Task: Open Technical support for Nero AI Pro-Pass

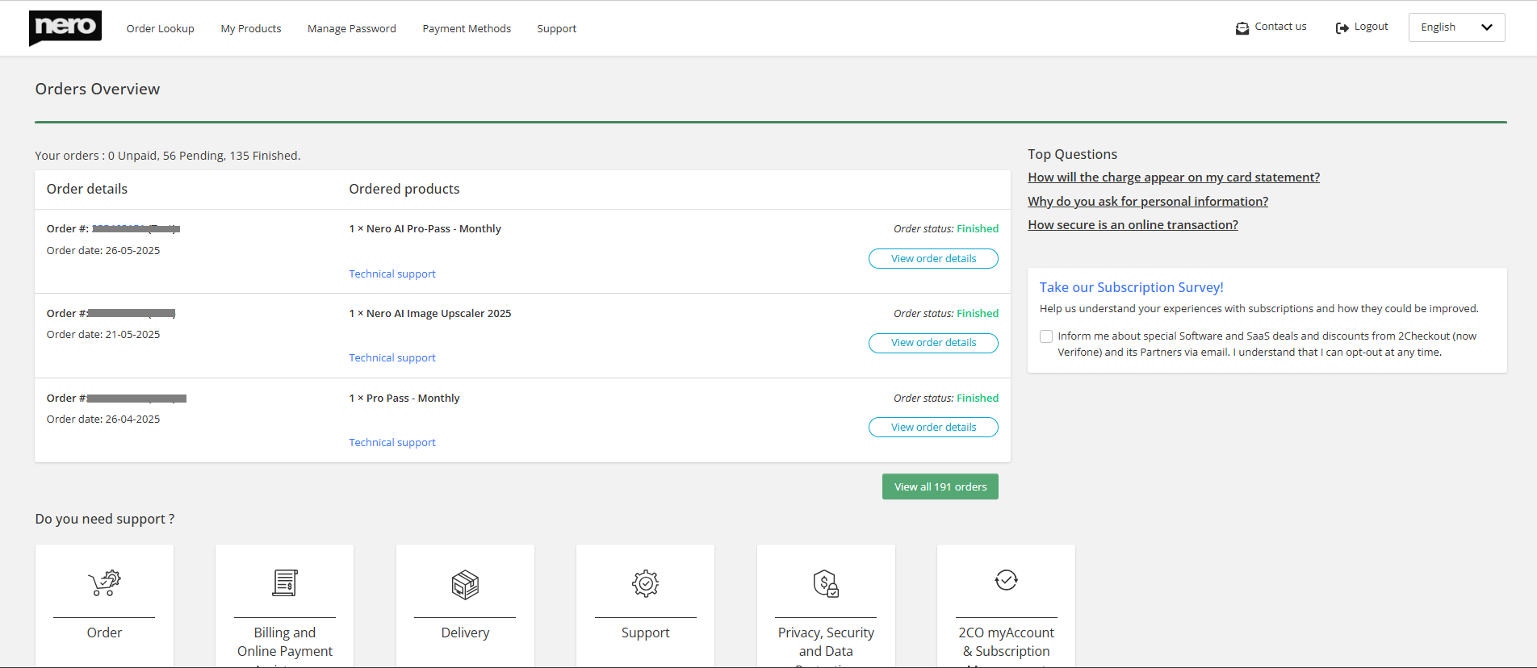Action: click(x=392, y=274)
